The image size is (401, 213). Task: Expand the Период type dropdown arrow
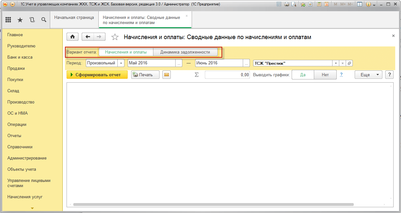pos(121,63)
